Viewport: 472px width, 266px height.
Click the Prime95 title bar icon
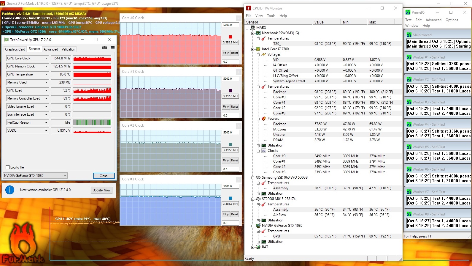point(408,12)
